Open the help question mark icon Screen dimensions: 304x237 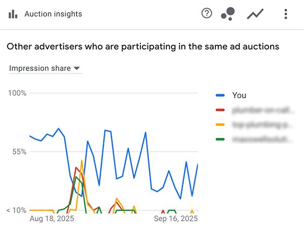[207, 14]
